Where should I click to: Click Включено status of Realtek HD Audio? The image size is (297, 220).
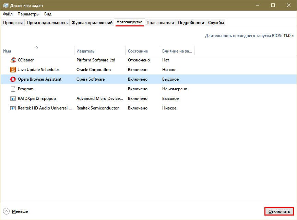pyautogui.click(x=138, y=108)
